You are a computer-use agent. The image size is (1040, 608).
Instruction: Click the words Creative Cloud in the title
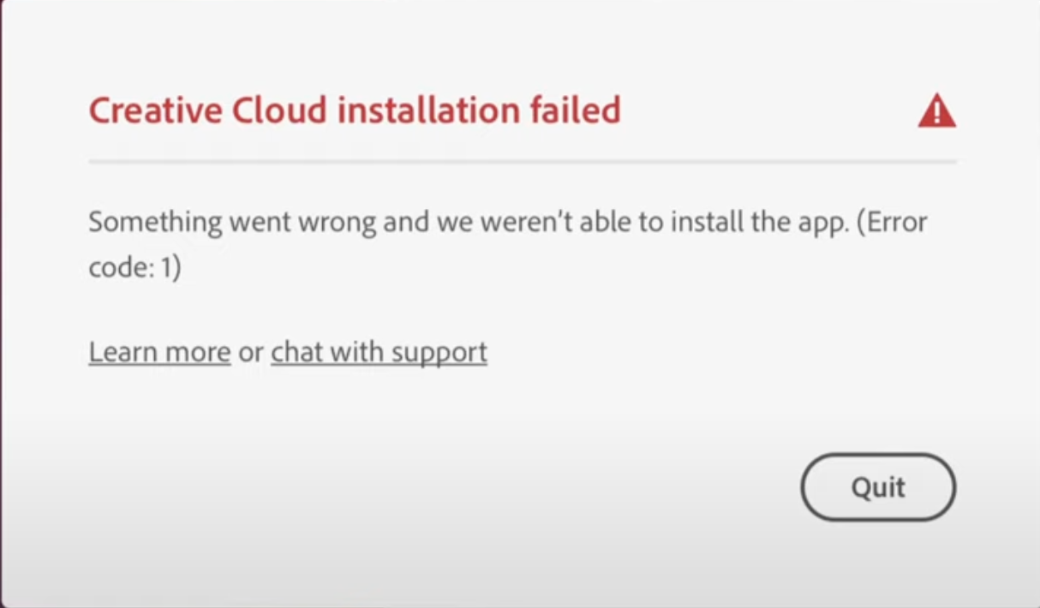point(206,111)
